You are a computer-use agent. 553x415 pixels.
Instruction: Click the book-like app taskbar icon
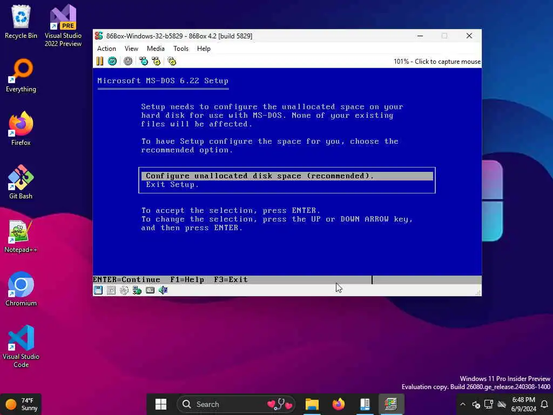[365, 404]
